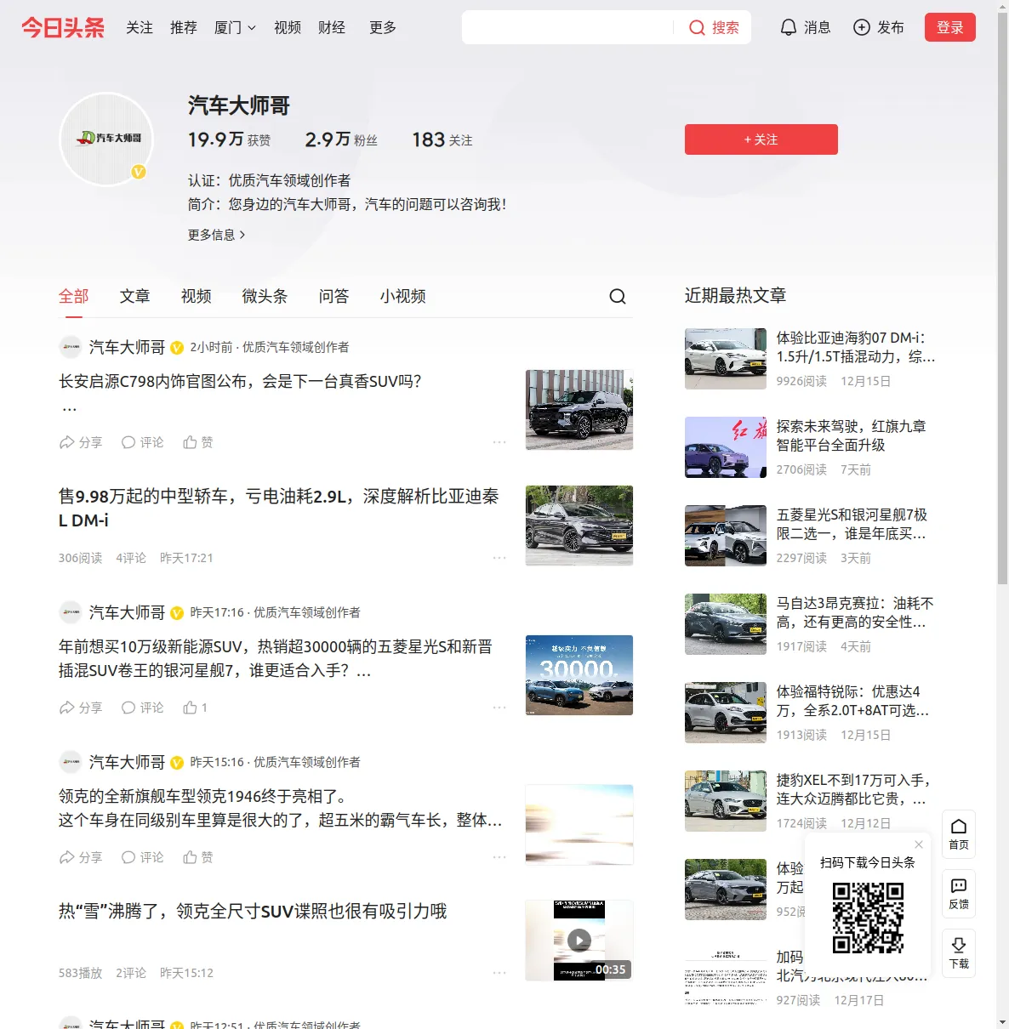Click the 下载 download icon
The image size is (1009, 1029).
(959, 953)
